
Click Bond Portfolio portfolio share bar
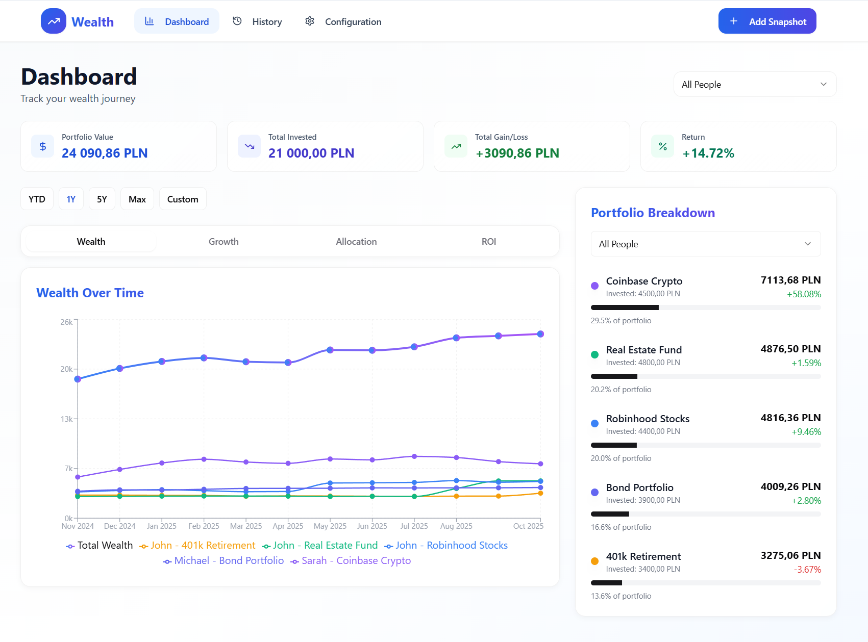tap(706, 514)
